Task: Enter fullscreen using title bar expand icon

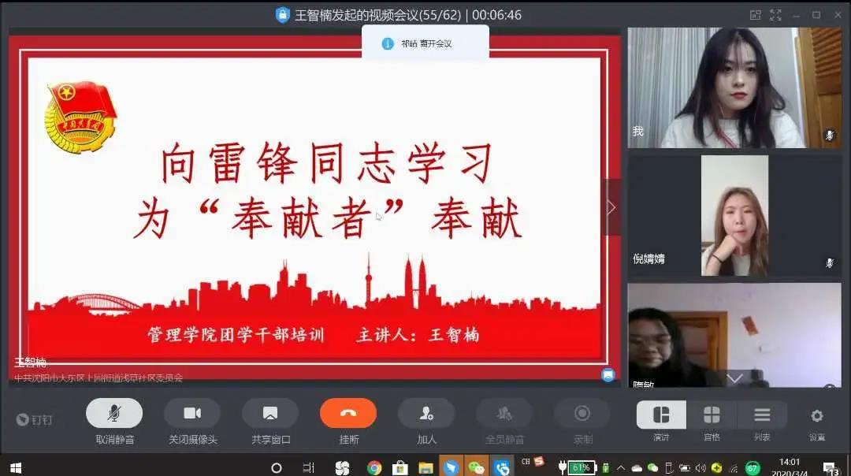Action: pyautogui.click(x=775, y=15)
